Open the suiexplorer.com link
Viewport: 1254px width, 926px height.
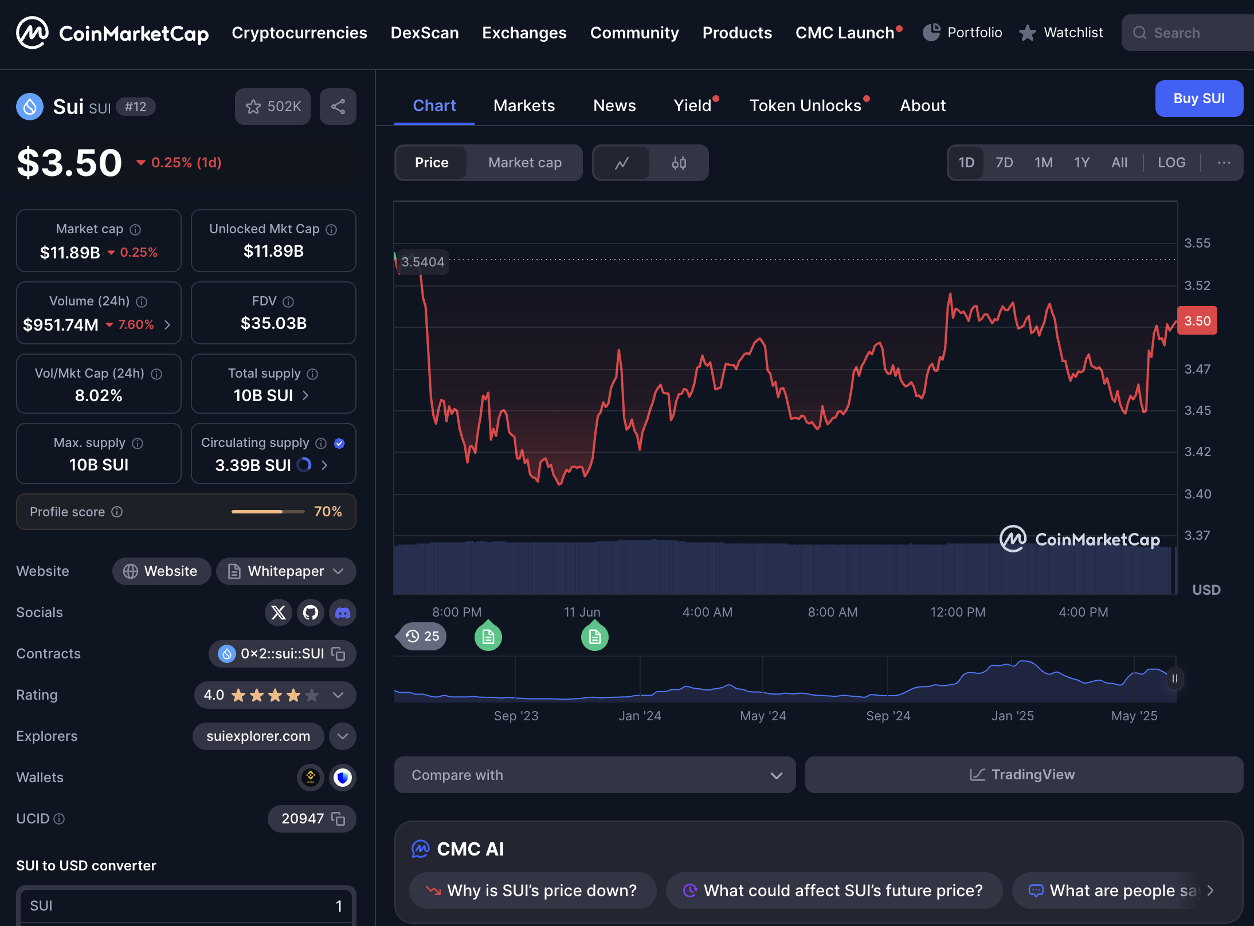point(258,736)
